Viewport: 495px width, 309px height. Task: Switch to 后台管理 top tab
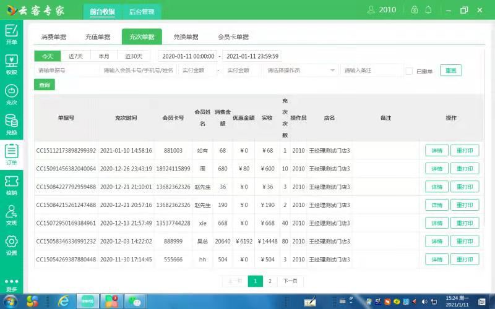coord(142,12)
